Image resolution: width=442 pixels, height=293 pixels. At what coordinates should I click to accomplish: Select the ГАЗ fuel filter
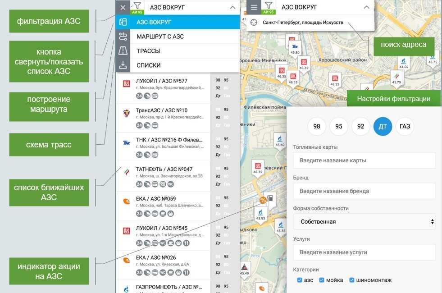(x=405, y=126)
